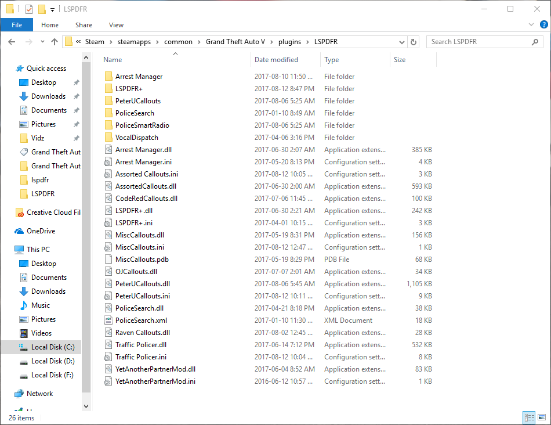Select the VocalDispatch folder icon

(x=108, y=137)
